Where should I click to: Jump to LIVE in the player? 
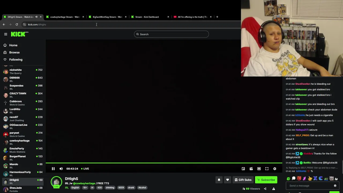point(85,169)
